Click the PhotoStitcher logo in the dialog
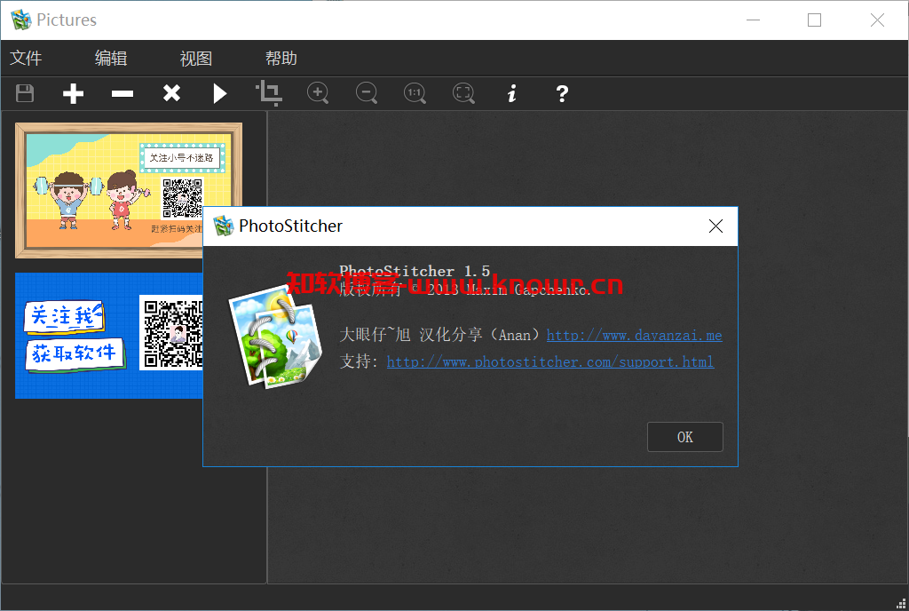The width and height of the screenshot is (909, 611). point(276,337)
